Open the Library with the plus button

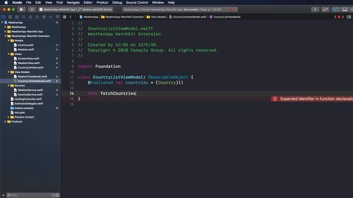[x=315, y=9]
